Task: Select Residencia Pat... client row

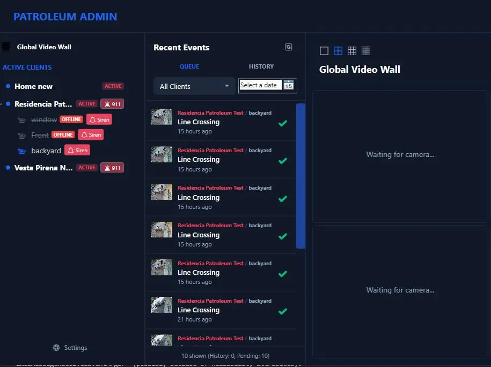Action: (43, 104)
